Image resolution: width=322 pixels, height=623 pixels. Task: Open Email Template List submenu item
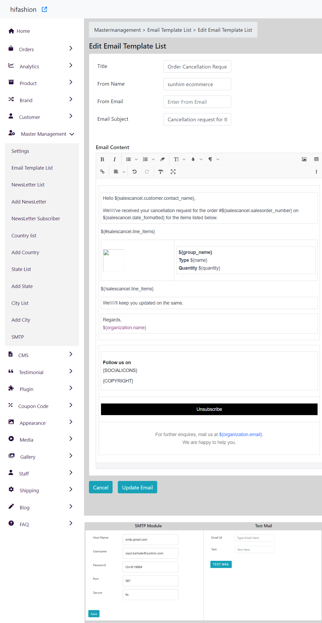(32, 168)
